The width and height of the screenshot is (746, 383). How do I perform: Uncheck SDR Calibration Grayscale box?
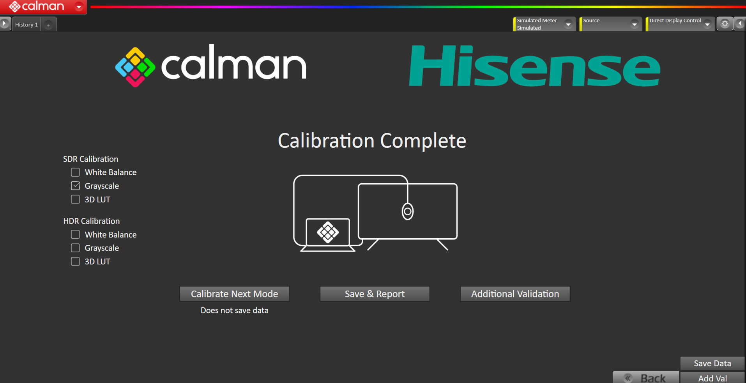tap(75, 186)
